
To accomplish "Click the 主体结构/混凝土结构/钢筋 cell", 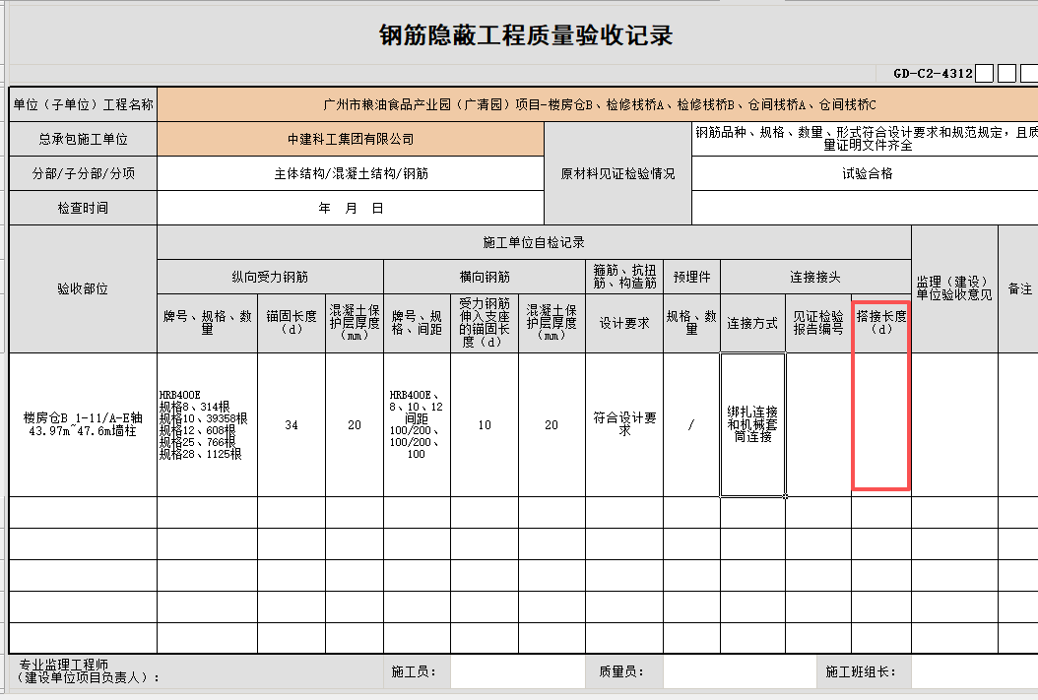I will tap(350, 174).
